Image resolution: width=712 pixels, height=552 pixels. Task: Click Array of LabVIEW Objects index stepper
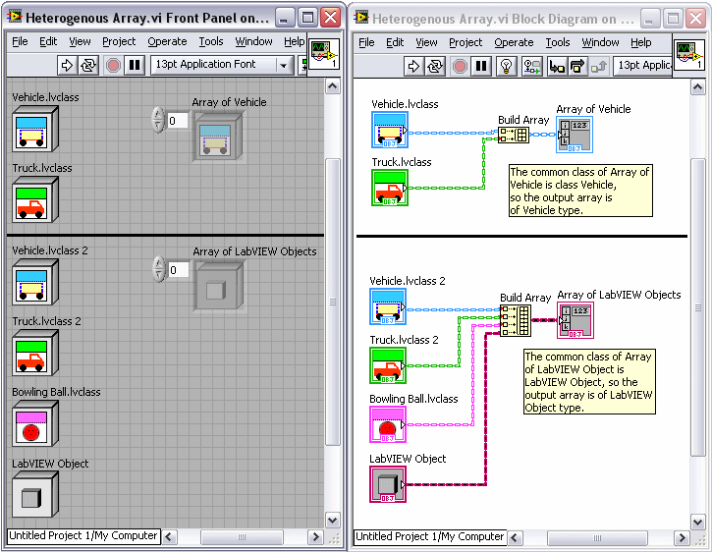click(159, 269)
